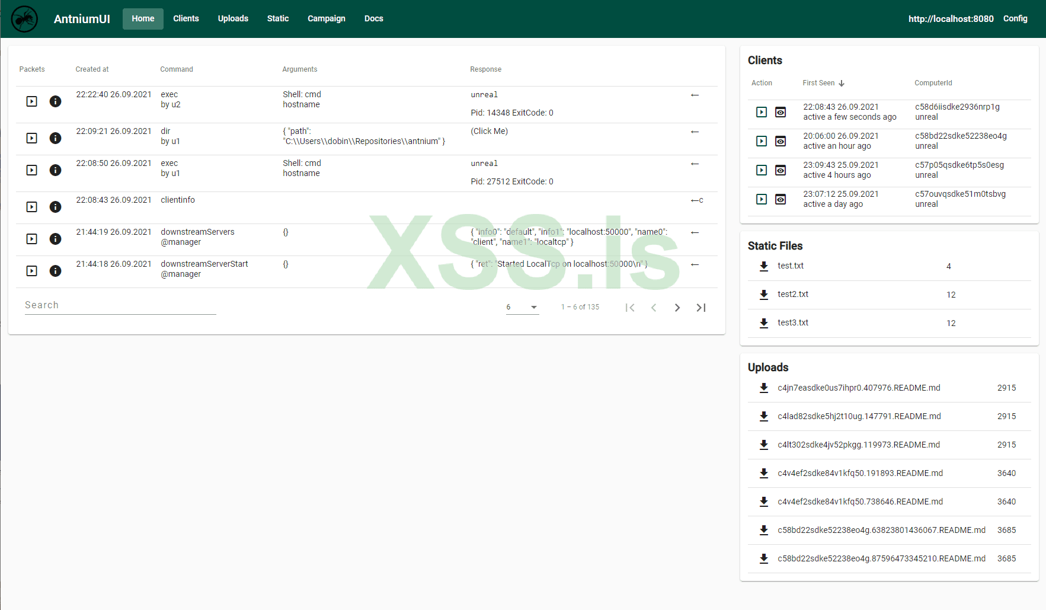Click the http://localhost:8080 server link
This screenshot has height=610, width=1046.
click(x=951, y=19)
